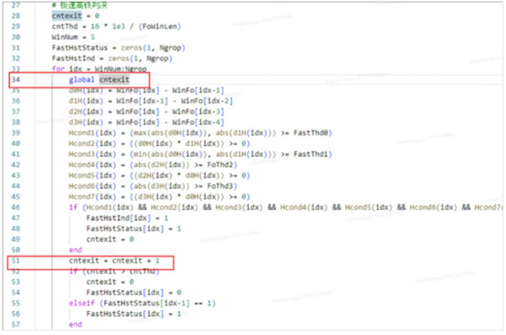Click 'Hcond2(idx)' on line 40
Image resolution: width=506 pixels, height=335 pixels.
click(x=92, y=143)
